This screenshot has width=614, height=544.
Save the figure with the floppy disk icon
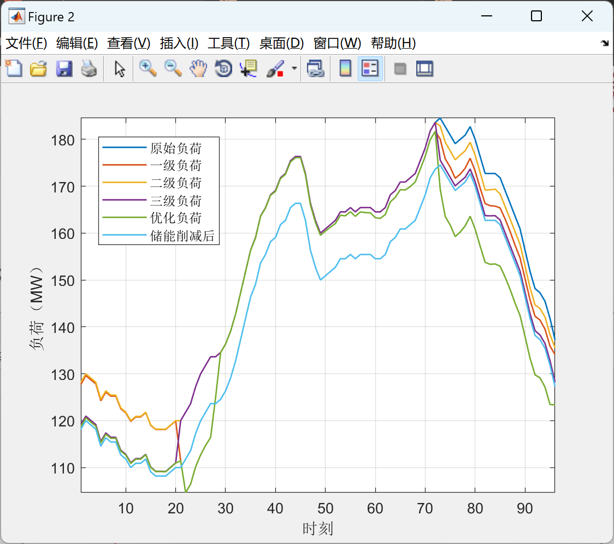64,69
